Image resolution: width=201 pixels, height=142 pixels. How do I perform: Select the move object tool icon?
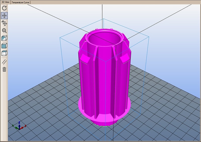pos(4,23)
